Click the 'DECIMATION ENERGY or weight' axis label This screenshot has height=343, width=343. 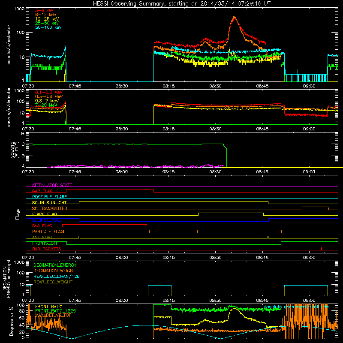click(x=6, y=278)
